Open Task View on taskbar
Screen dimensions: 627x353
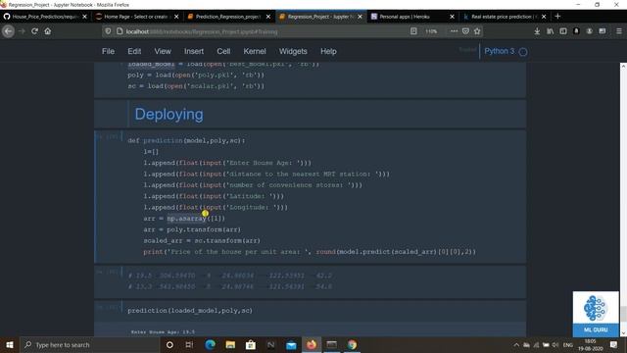coord(189,344)
